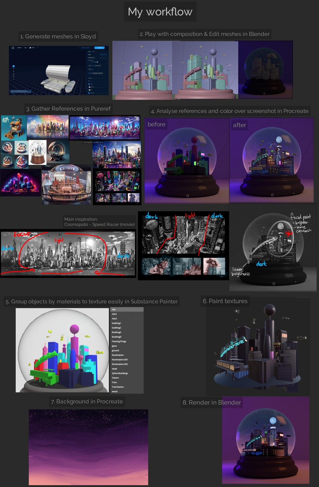Click the Illumination.001 entry
This screenshot has width=319, height=487.
[x=127, y=360]
